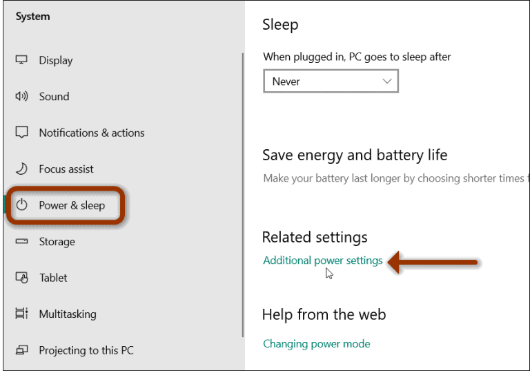Click the Sound speaker icon
Image resolution: width=530 pixels, height=371 pixels.
tap(21, 96)
